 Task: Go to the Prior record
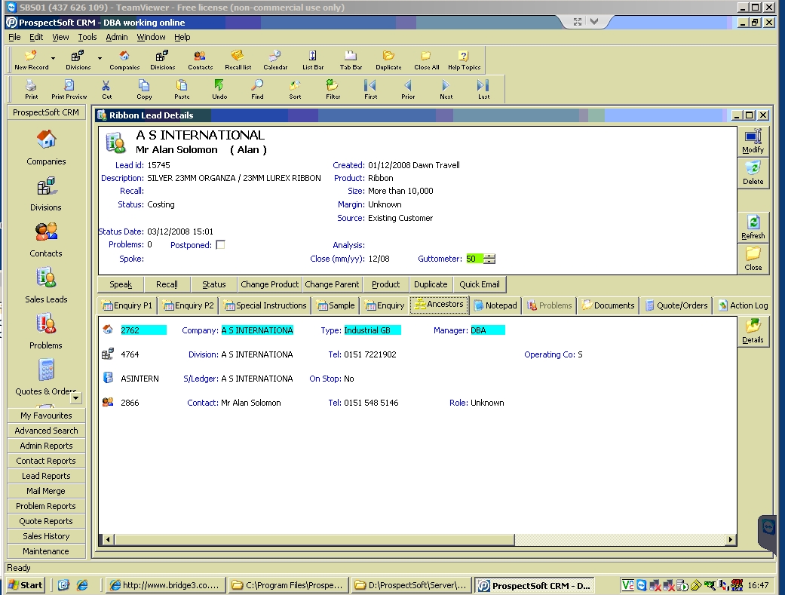coord(408,89)
